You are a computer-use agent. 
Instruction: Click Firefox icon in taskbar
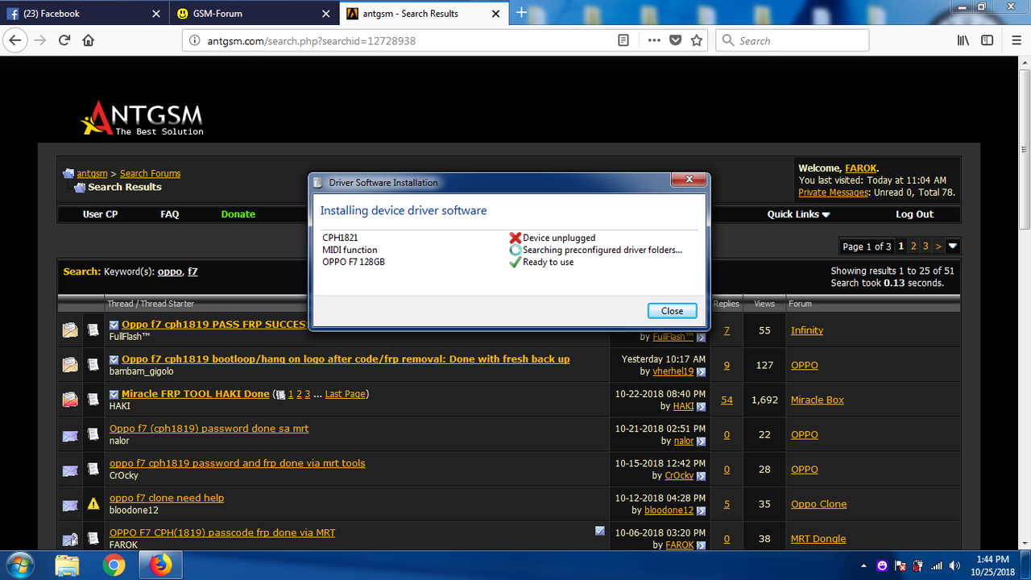(x=160, y=565)
